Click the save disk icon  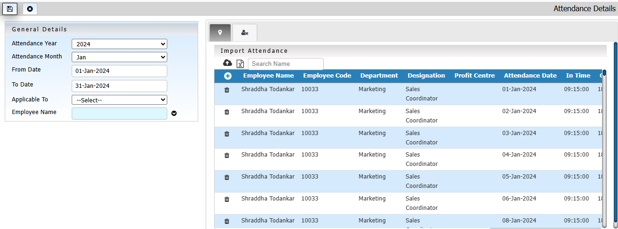click(9, 8)
